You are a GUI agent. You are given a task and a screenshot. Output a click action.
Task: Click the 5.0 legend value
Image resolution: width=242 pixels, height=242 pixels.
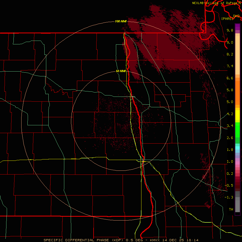pyautogui.click(x=230, y=102)
